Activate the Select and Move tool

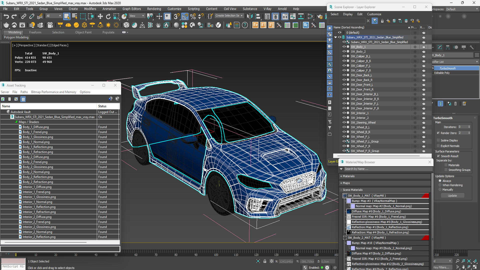coord(100,16)
